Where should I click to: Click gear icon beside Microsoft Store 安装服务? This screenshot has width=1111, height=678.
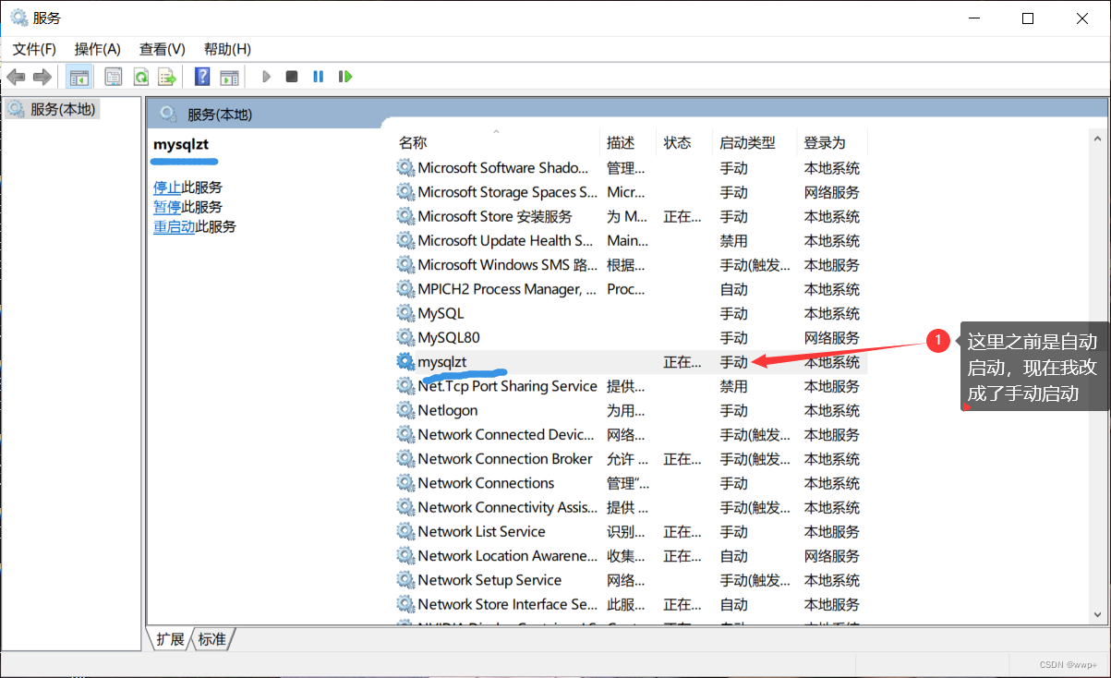405,216
